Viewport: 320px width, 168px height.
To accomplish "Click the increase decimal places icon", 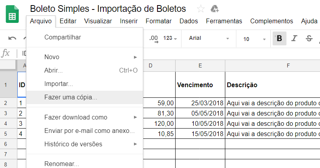I will pos(153,39).
